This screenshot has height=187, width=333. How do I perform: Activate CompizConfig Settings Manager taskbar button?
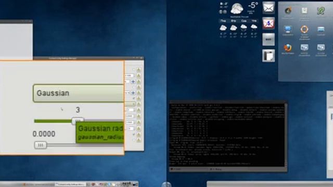[70, 184]
